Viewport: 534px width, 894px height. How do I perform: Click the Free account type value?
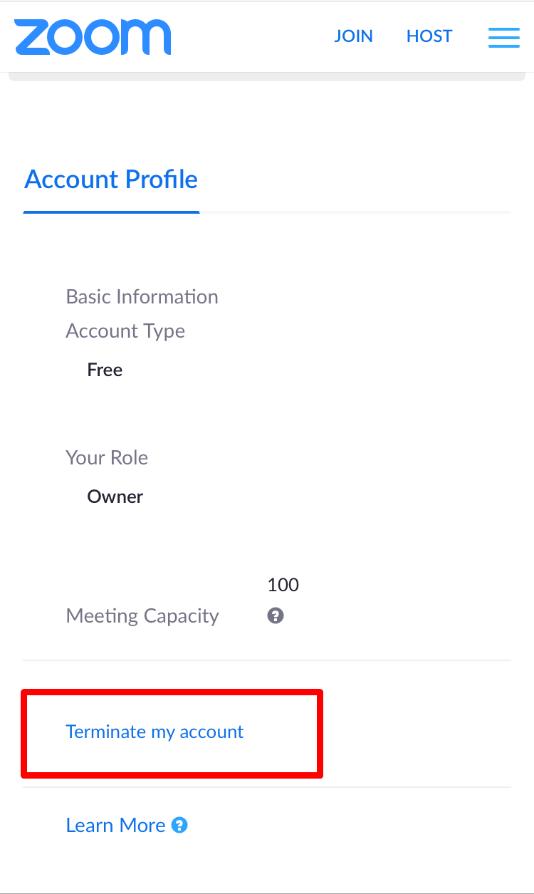105,370
